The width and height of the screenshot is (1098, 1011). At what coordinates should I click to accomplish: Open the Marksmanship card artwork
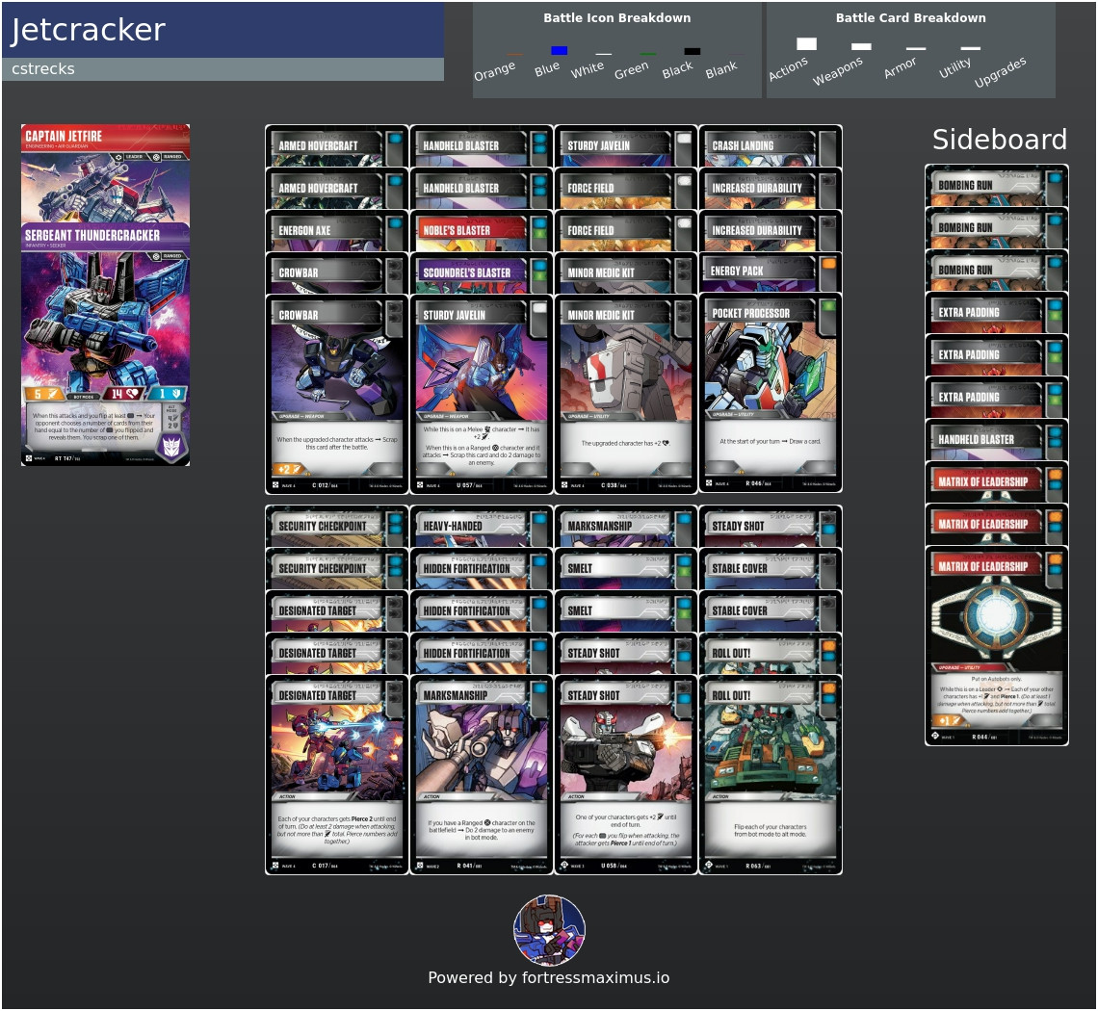point(482,749)
